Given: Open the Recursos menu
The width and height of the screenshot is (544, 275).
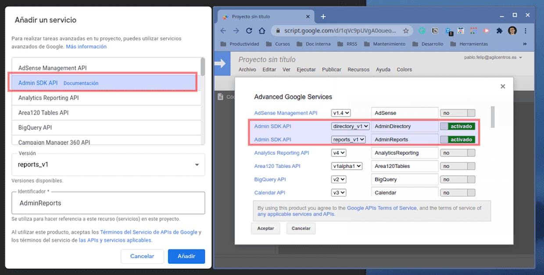Looking at the screenshot, I should click(x=358, y=70).
